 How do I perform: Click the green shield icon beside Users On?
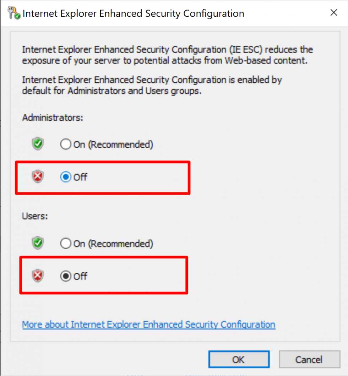click(x=37, y=243)
